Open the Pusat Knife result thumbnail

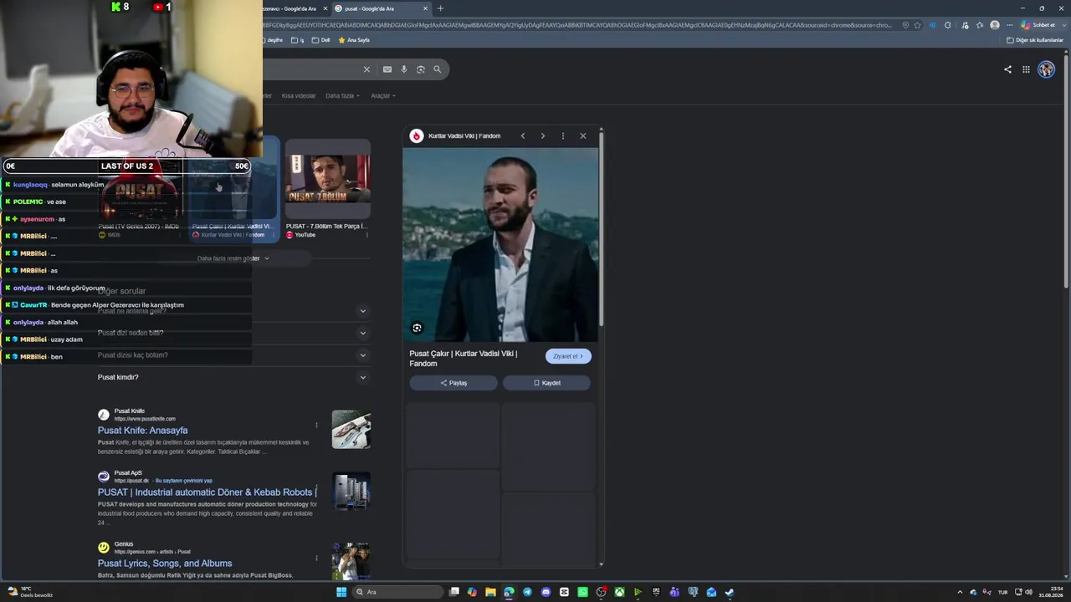tap(351, 429)
